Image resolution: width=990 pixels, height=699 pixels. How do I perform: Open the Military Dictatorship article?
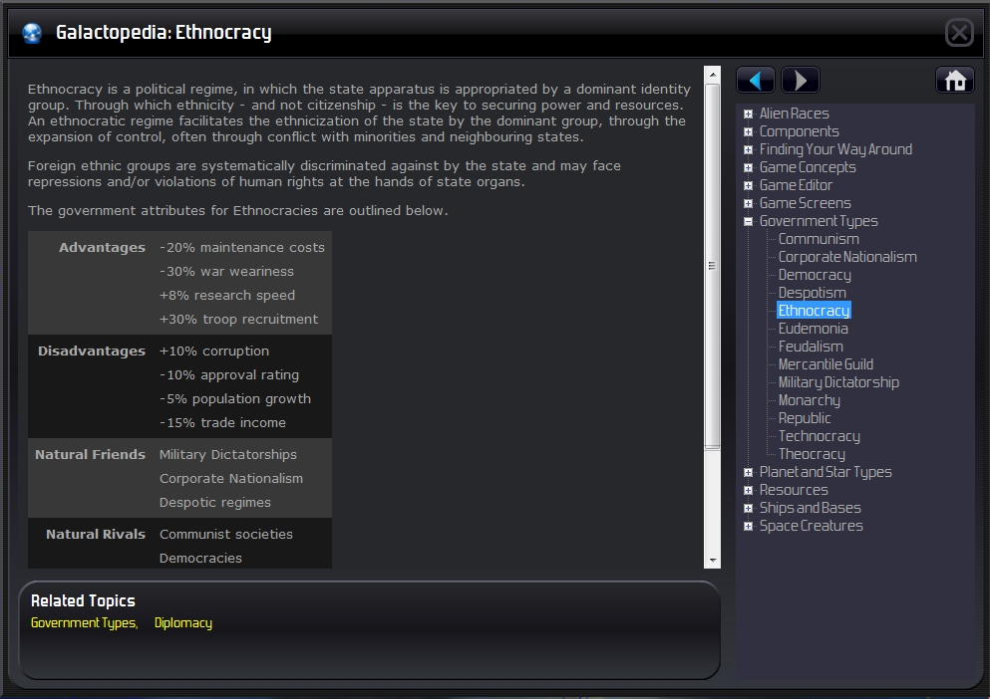click(838, 381)
